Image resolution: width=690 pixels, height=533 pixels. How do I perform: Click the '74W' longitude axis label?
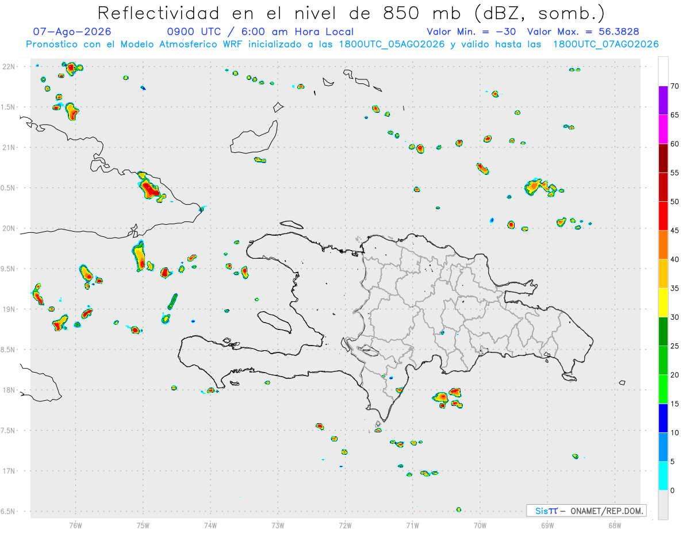tap(210, 524)
